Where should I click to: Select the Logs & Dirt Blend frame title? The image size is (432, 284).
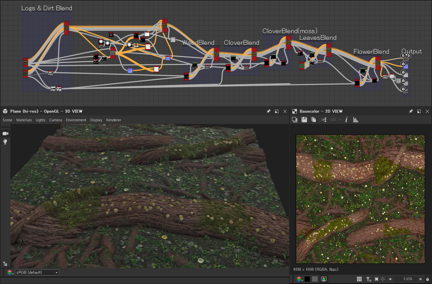(x=47, y=8)
